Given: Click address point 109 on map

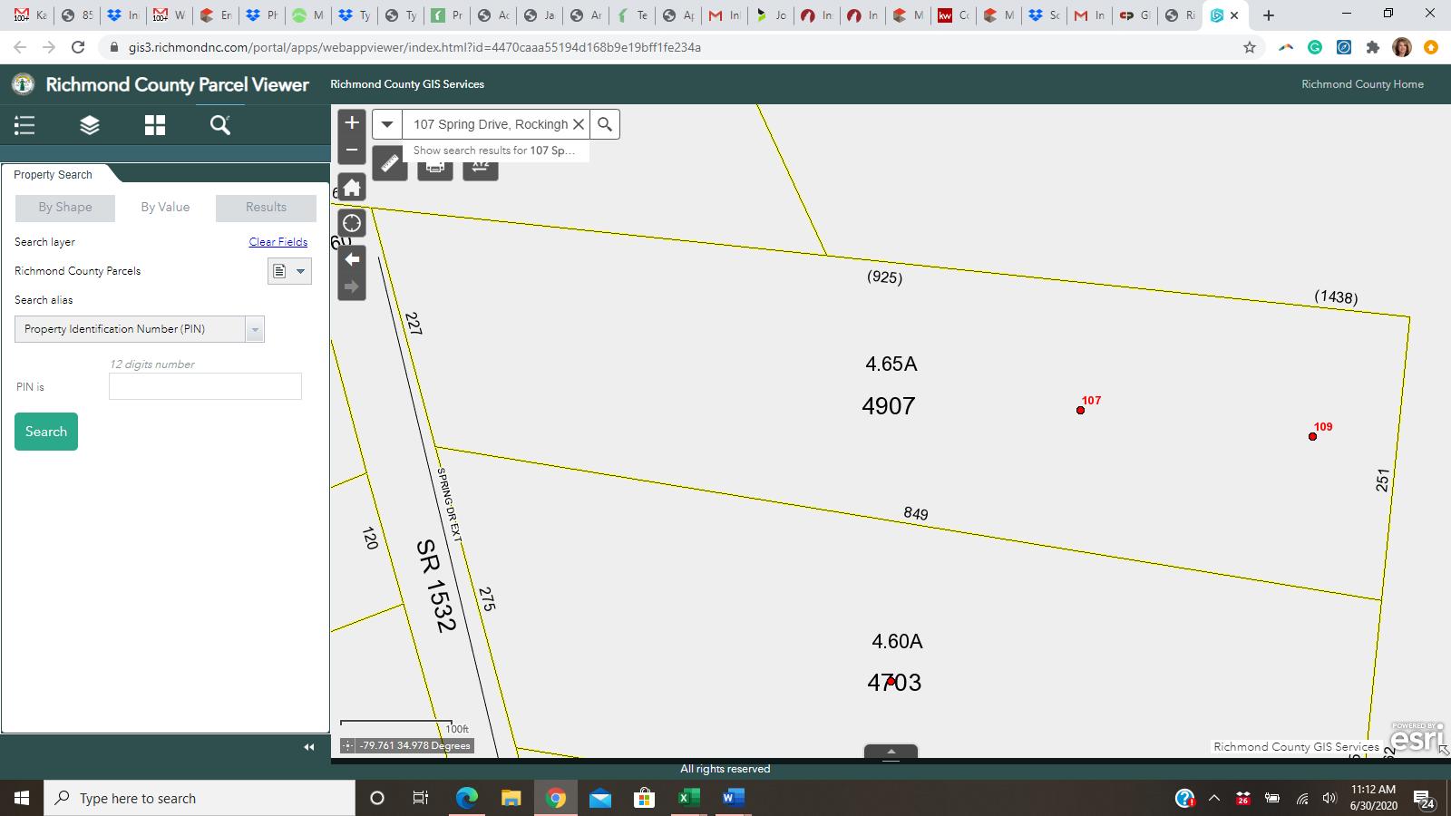Looking at the screenshot, I should (x=1312, y=437).
